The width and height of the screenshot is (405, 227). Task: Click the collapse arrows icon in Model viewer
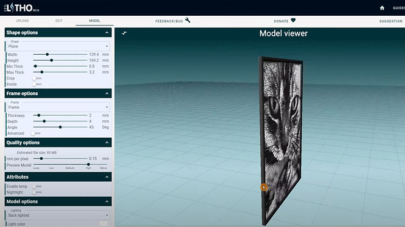[124, 33]
